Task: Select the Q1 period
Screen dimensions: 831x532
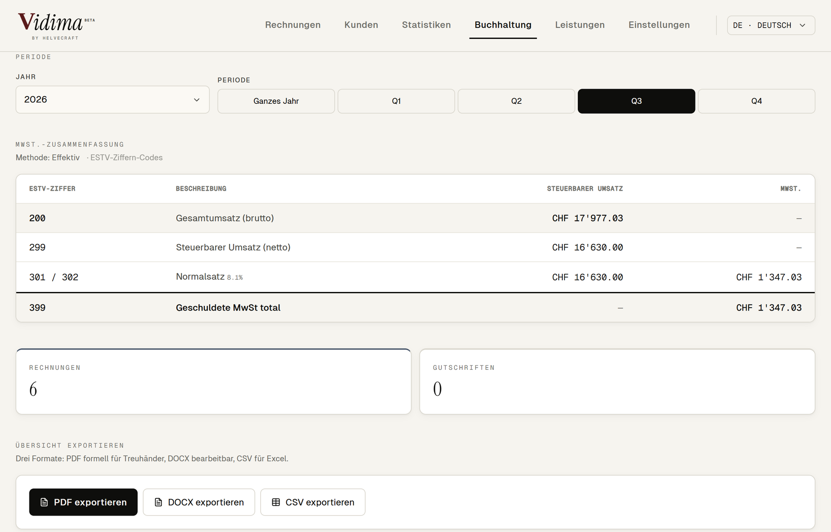Action: [x=396, y=101]
